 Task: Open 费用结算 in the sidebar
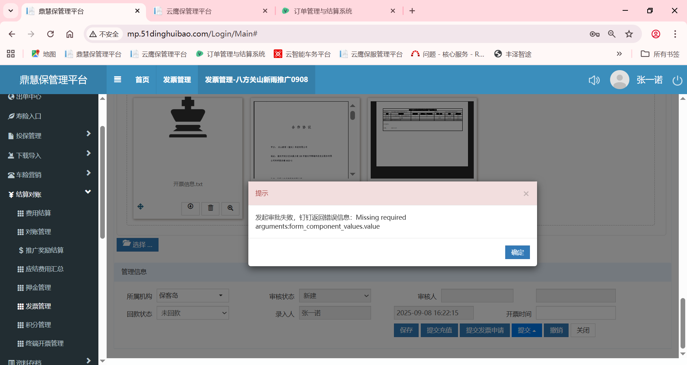coord(38,213)
